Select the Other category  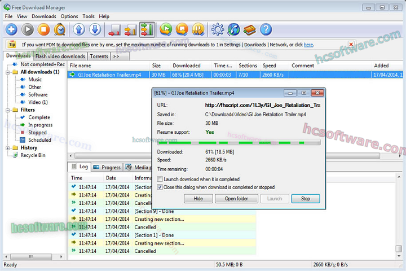click(34, 87)
